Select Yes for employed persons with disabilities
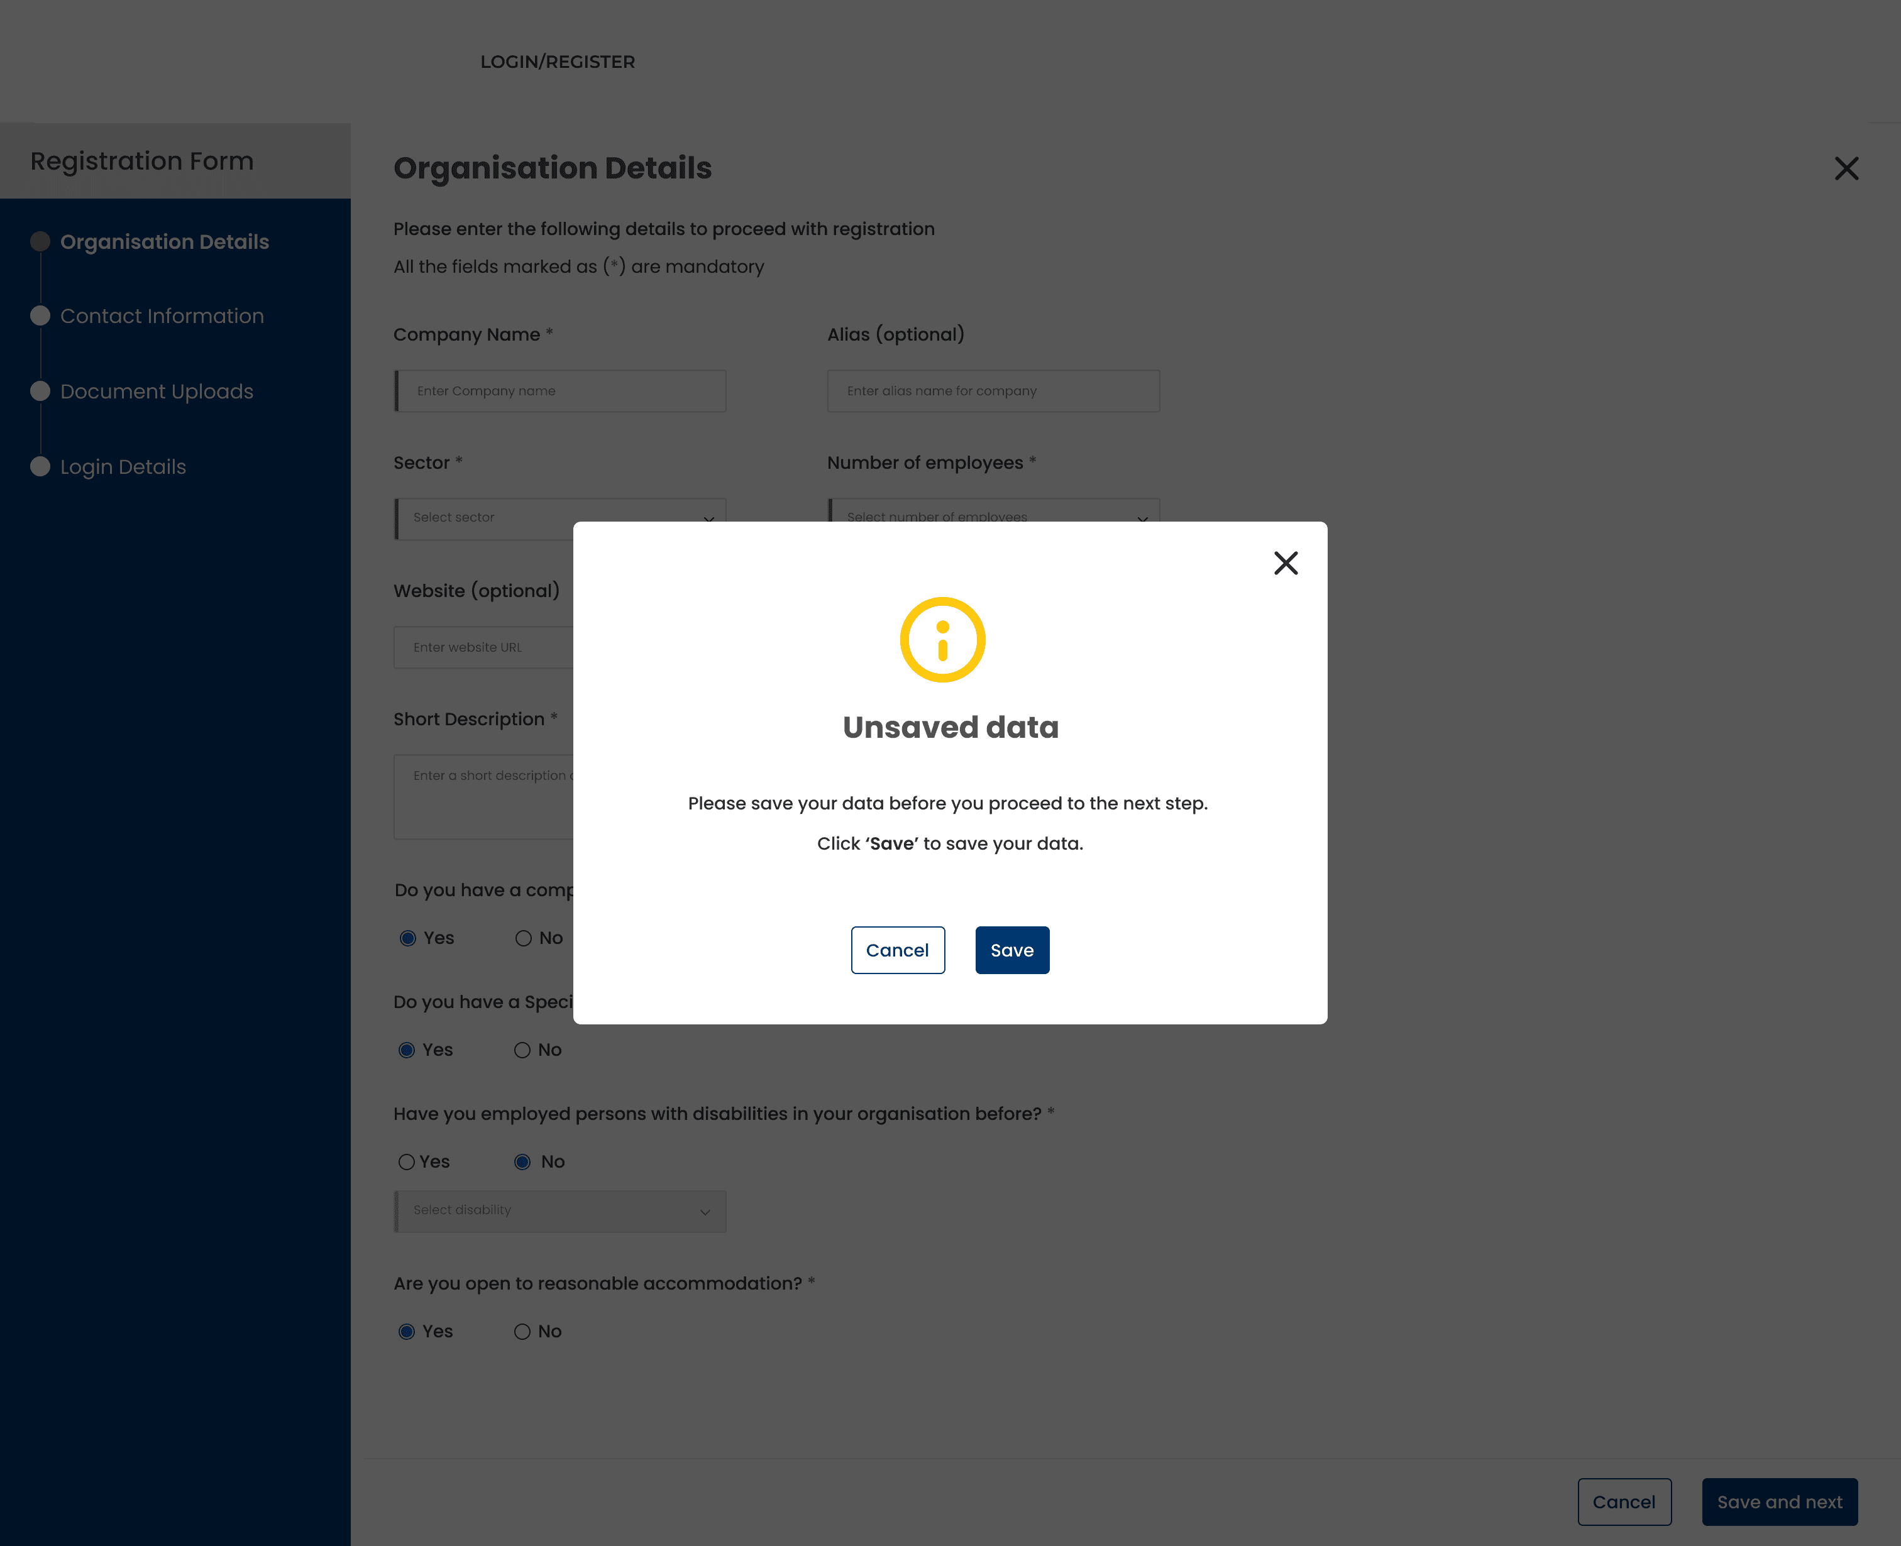The height and width of the screenshot is (1546, 1901). [406, 1162]
